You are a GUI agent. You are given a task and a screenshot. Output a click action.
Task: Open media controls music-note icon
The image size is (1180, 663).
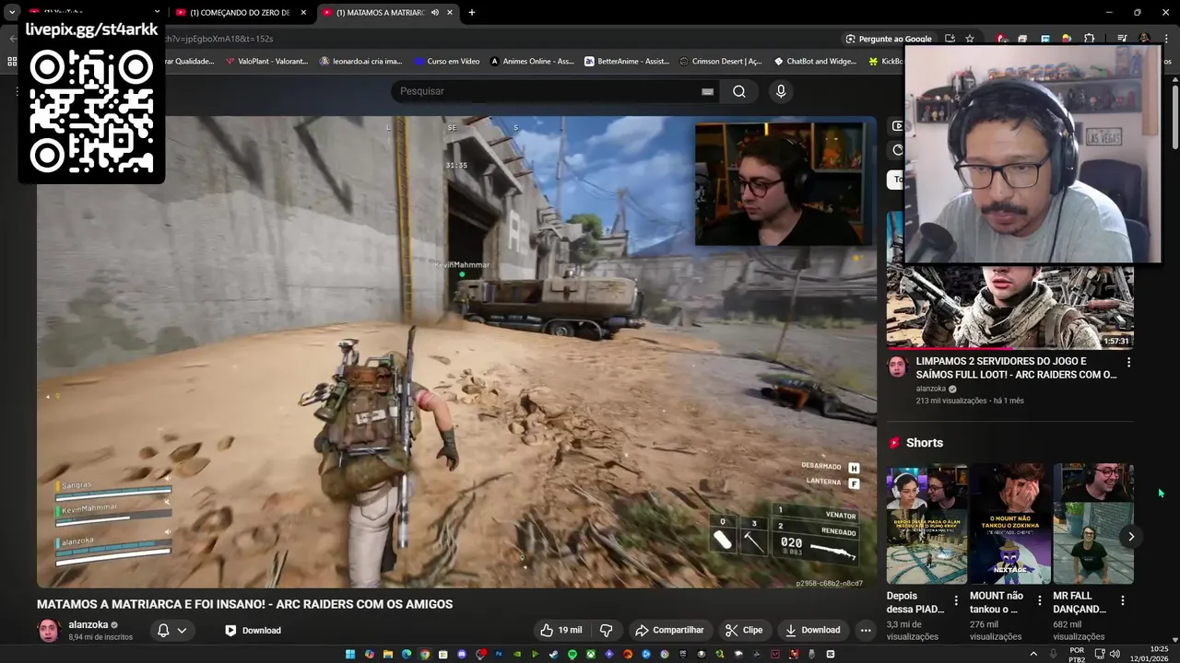1121,39
